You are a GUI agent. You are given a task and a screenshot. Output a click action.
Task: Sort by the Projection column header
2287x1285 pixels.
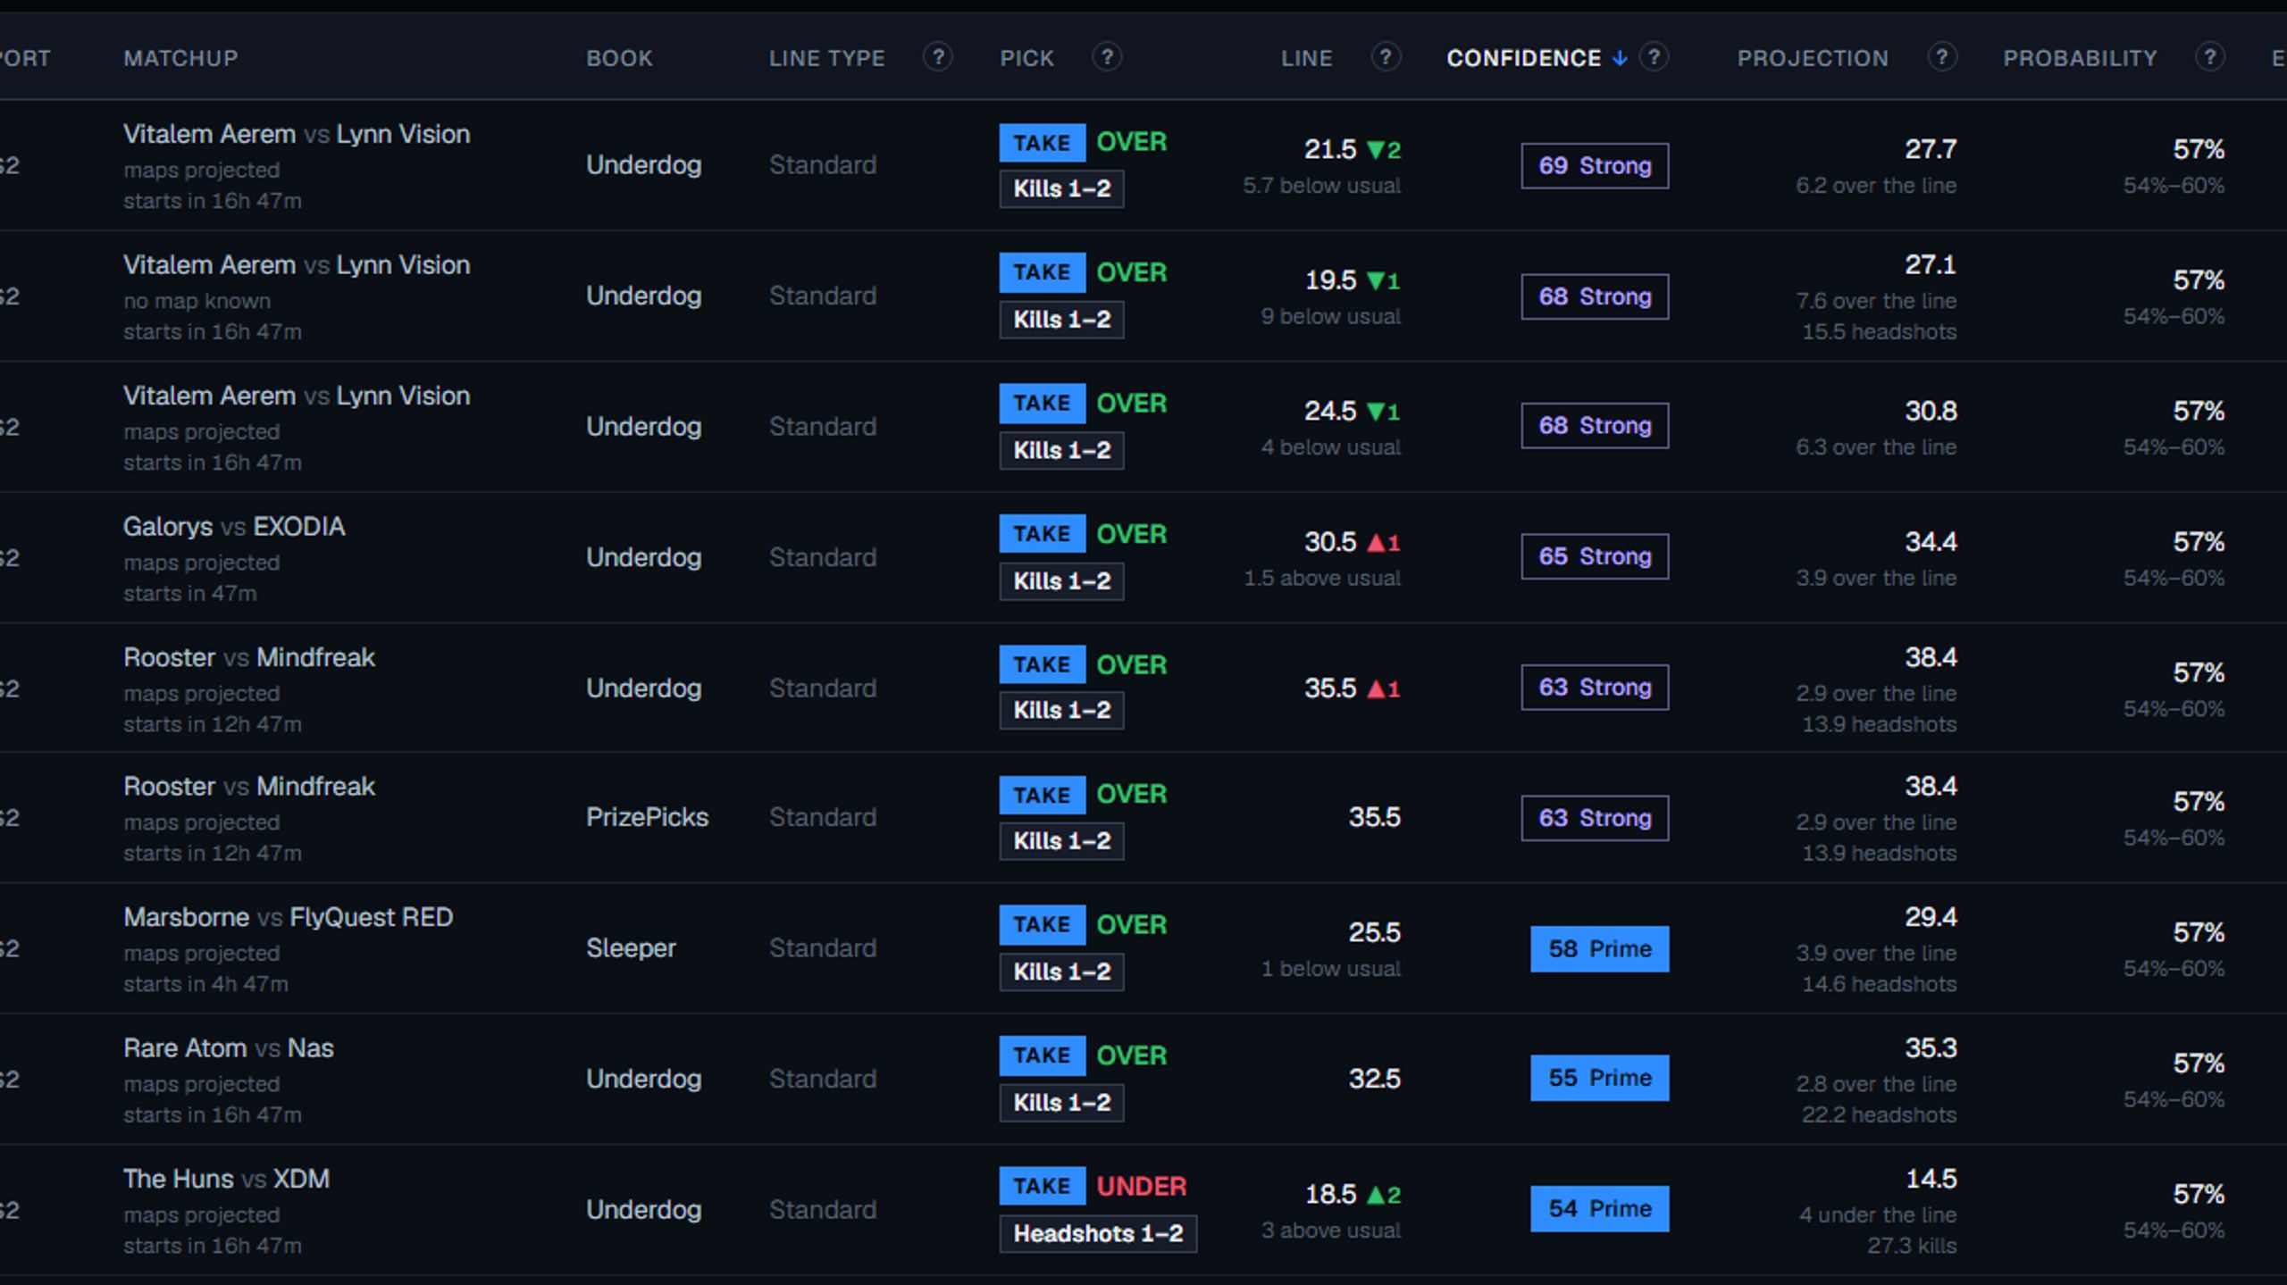1813,59
